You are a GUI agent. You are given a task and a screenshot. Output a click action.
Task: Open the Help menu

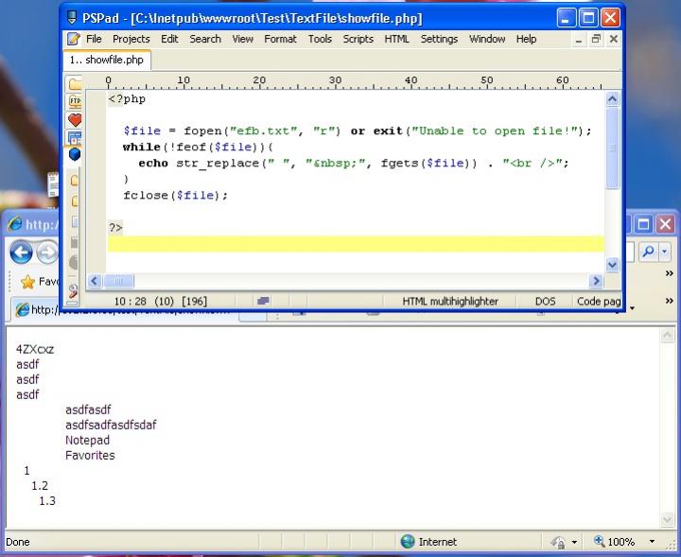coord(526,39)
